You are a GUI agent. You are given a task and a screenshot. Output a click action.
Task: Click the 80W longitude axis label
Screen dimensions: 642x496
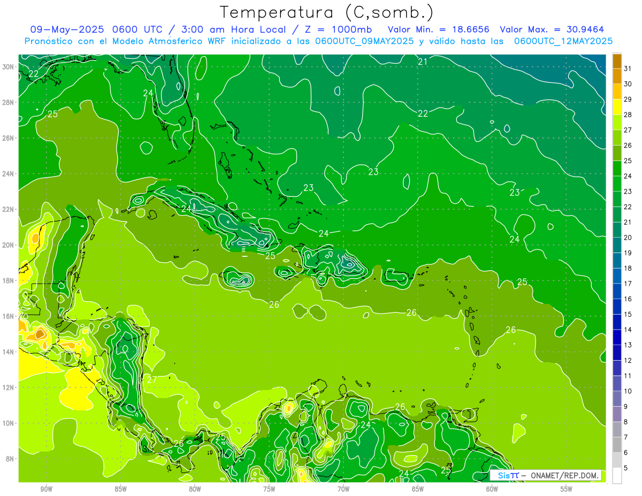(195, 490)
